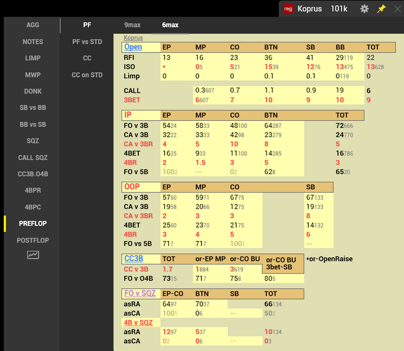This screenshot has width=404, height=351.
Task: Open the settings gear icon
Action: click(364, 9)
